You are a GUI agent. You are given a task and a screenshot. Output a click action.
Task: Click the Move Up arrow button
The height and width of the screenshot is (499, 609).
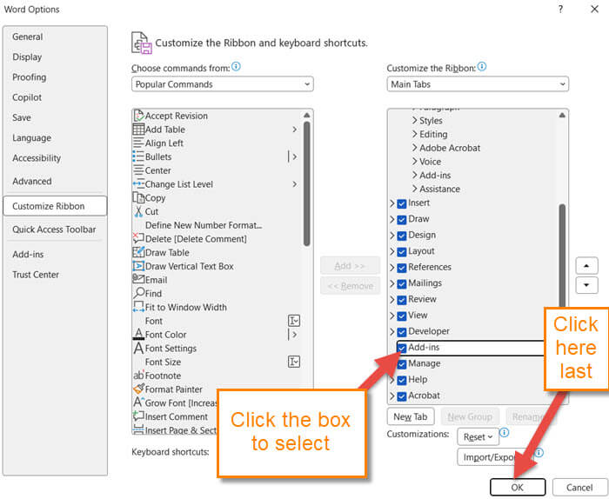(587, 265)
